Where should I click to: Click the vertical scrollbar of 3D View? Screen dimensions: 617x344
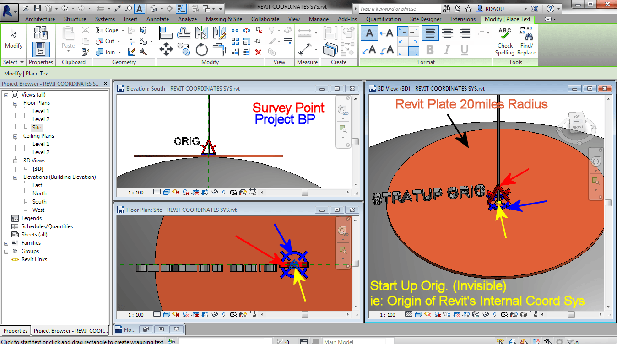608,203
